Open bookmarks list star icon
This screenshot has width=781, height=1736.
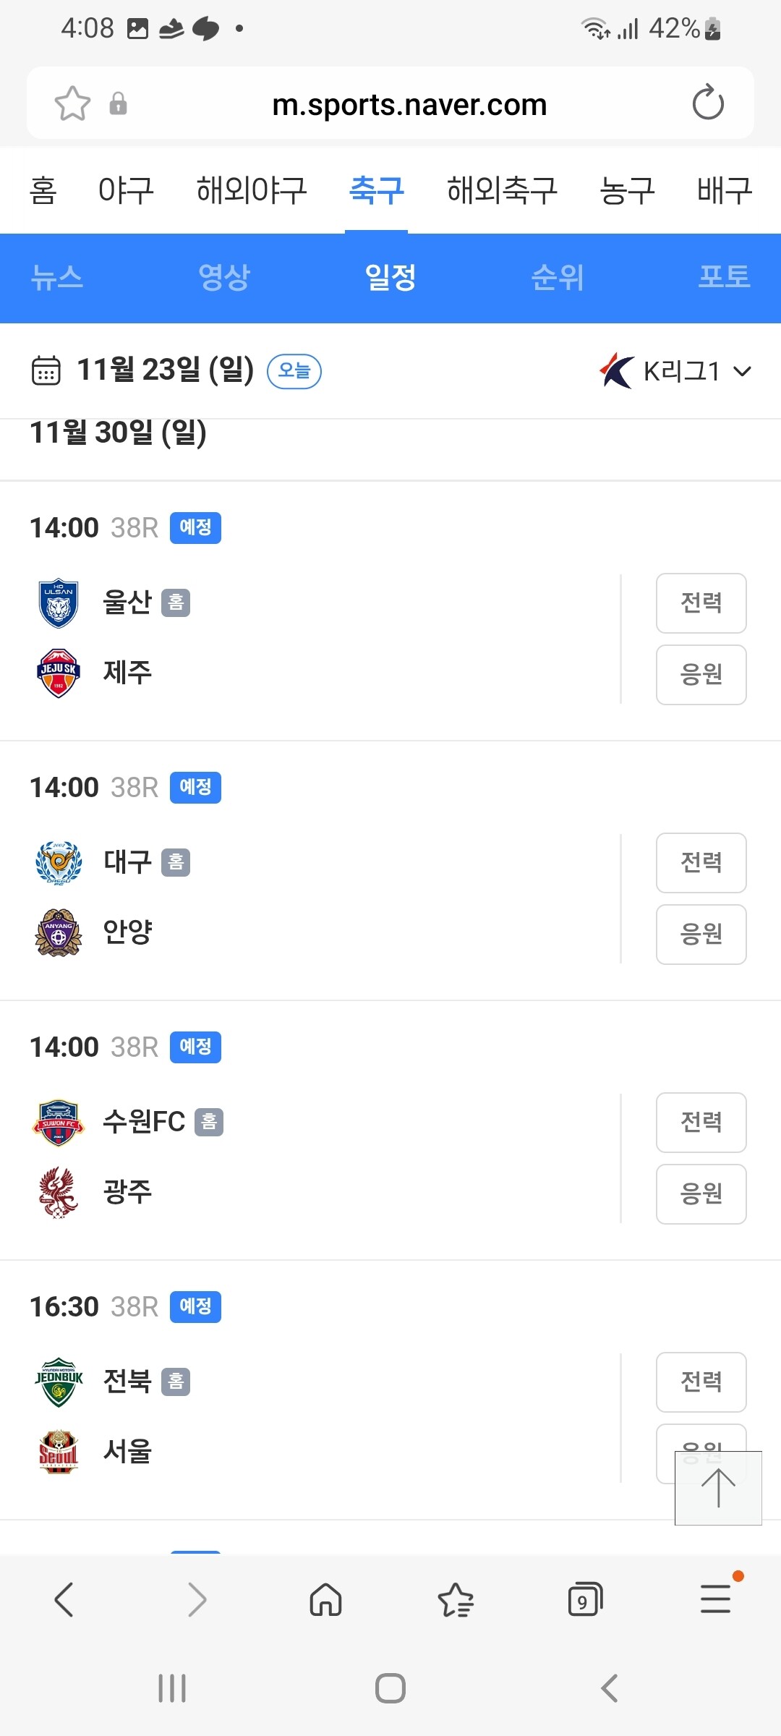pyautogui.click(x=456, y=1599)
